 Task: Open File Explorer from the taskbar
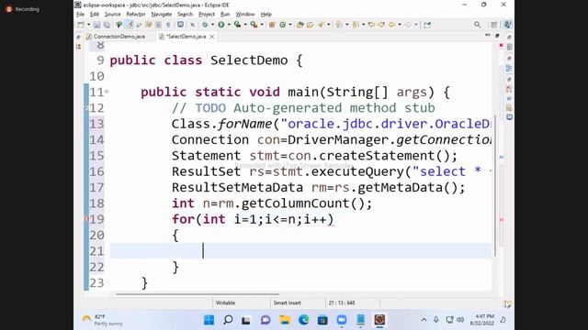pyautogui.click(x=285, y=320)
